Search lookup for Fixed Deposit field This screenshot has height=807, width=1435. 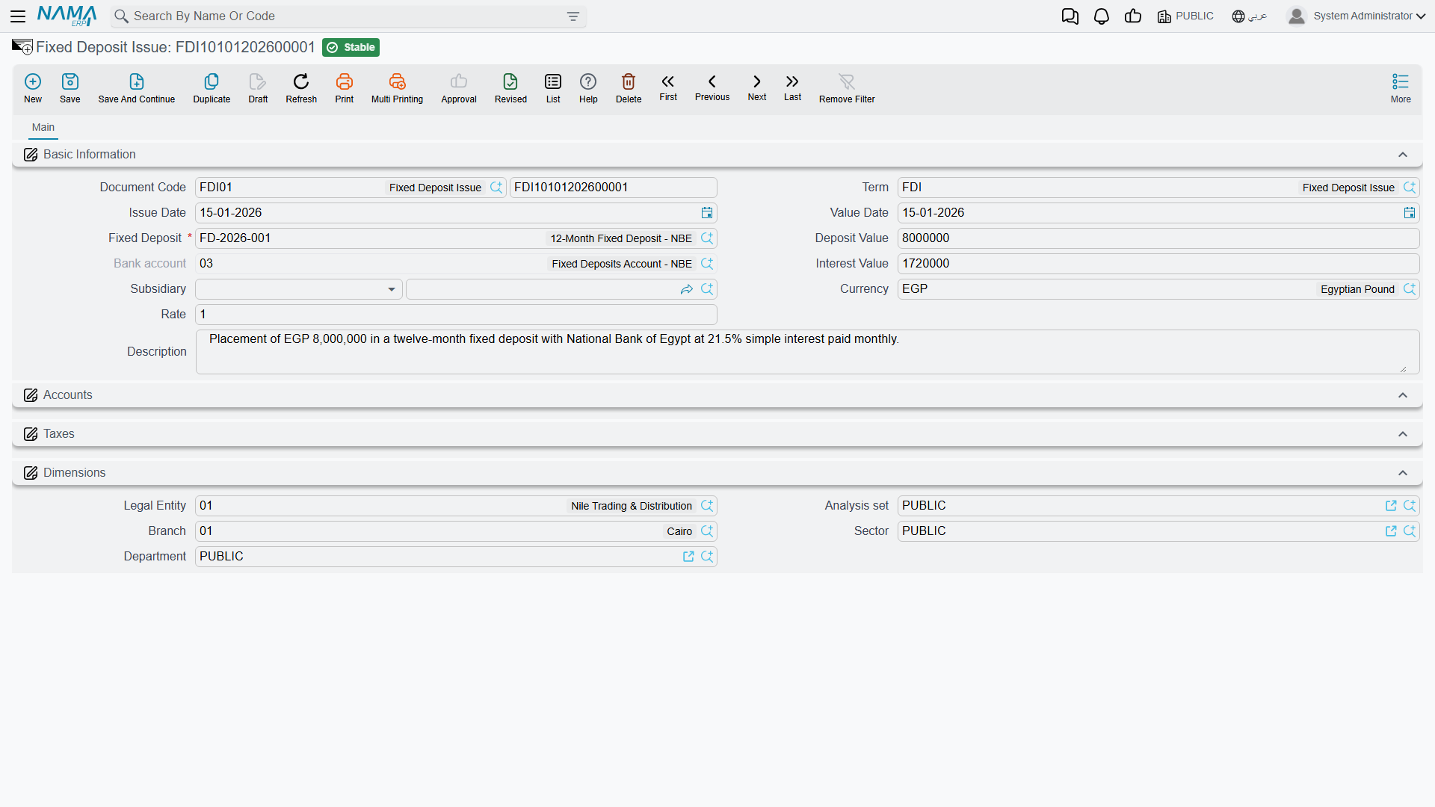707,238
